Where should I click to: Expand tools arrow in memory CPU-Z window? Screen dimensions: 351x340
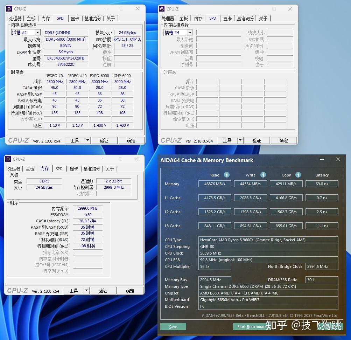point(87,291)
